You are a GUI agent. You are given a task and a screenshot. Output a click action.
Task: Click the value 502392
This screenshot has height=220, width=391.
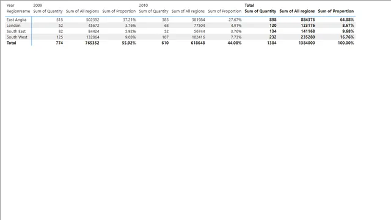pyautogui.click(x=92, y=20)
